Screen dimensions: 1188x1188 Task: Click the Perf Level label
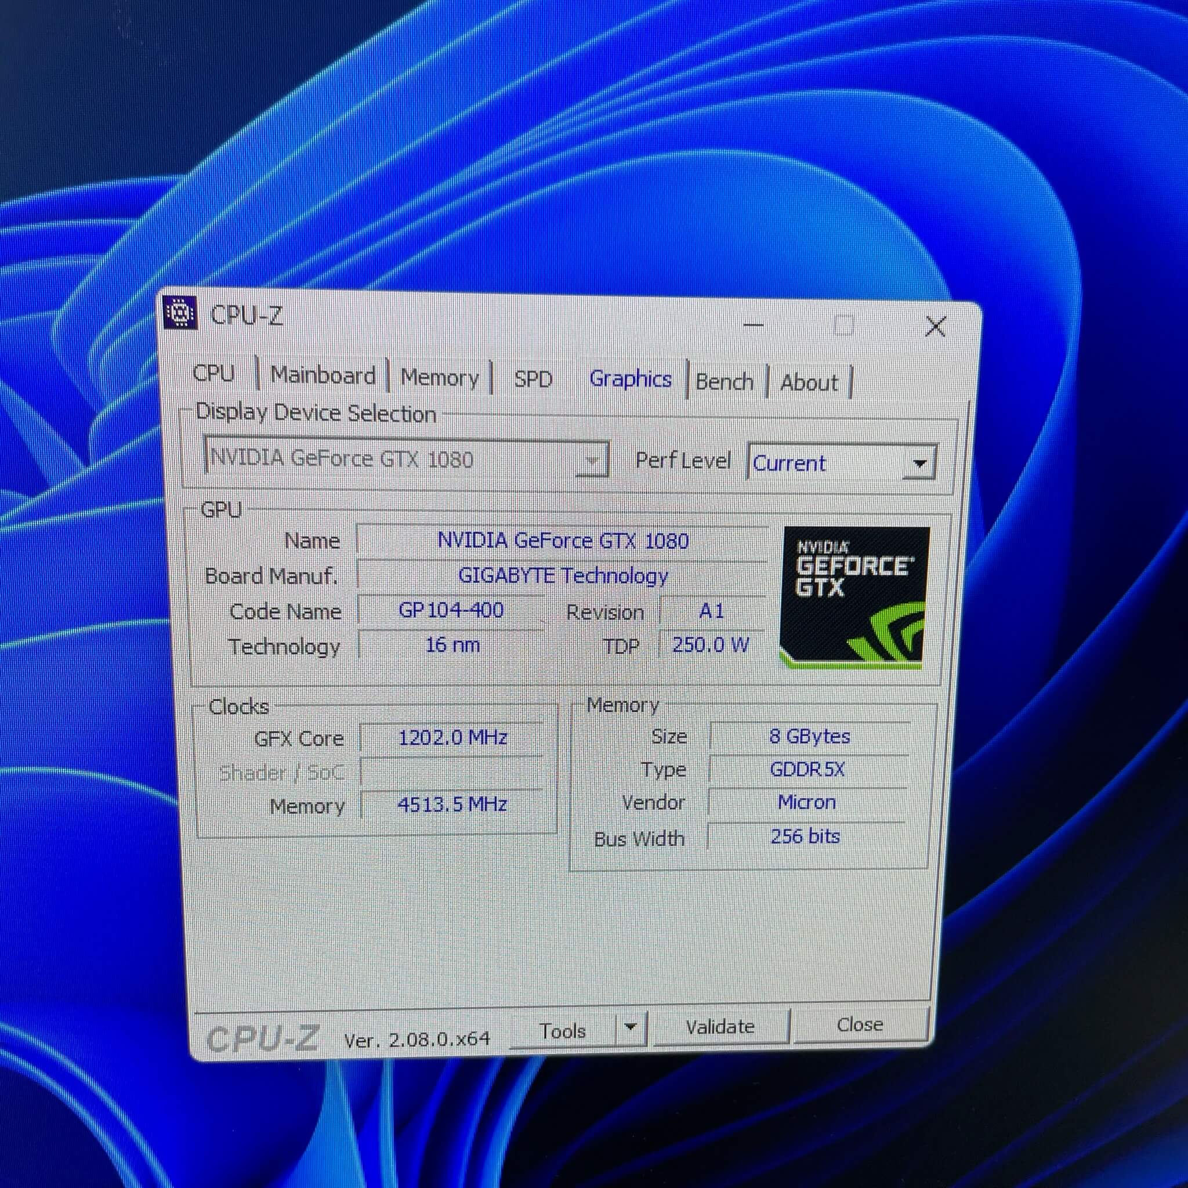(x=683, y=460)
